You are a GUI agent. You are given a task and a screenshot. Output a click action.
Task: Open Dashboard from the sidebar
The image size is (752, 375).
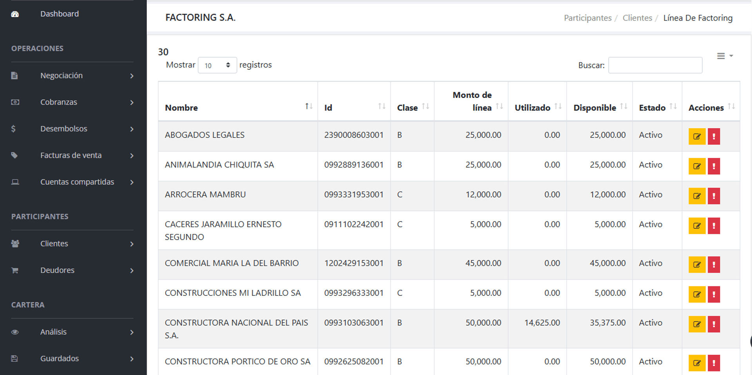[60, 14]
